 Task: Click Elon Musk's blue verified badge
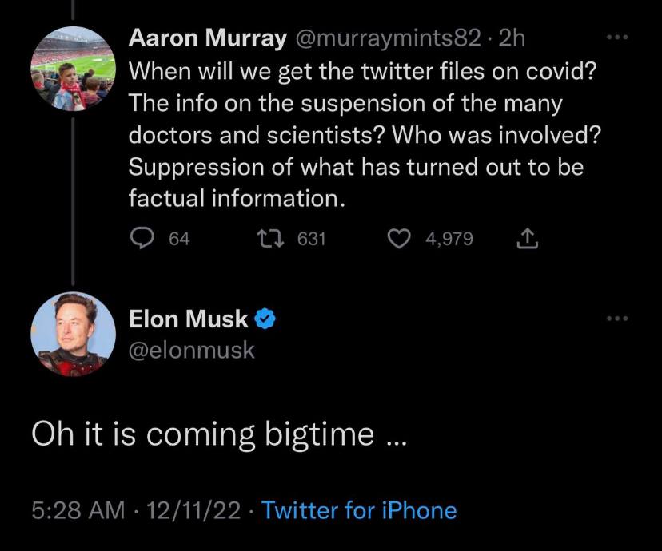(x=265, y=321)
